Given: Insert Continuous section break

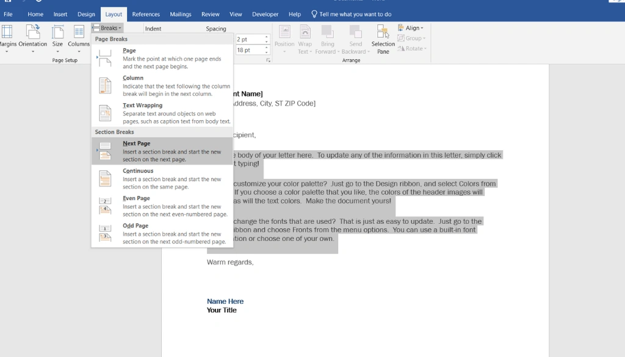Looking at the screenshot, I should pyautogui.click(x=162, y=178).
